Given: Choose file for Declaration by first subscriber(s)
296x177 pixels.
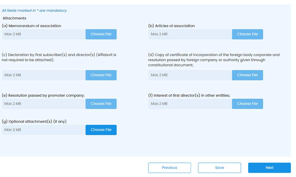Looking at the screenshot, I should point(101,75).
